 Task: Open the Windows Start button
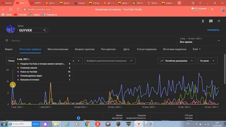click(x=4, y=124)
